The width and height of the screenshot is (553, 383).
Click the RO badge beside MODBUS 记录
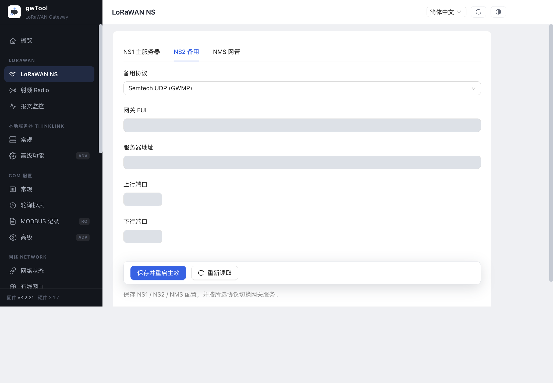coord(84,221)
